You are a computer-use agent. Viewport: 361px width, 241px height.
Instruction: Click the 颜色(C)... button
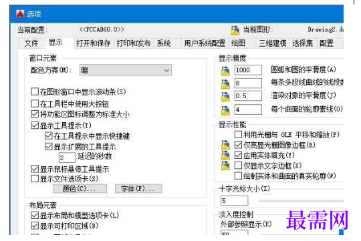coord(80,188)
